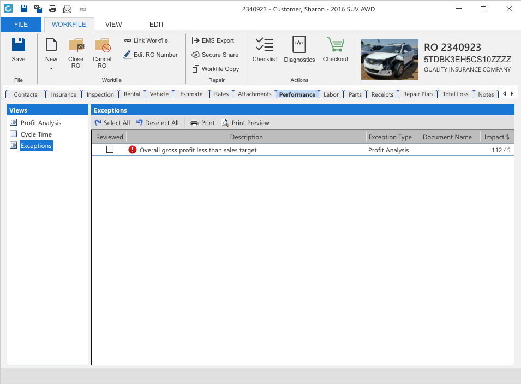
Task: Sort by Impact $ column header
Action: pos(496,137)
